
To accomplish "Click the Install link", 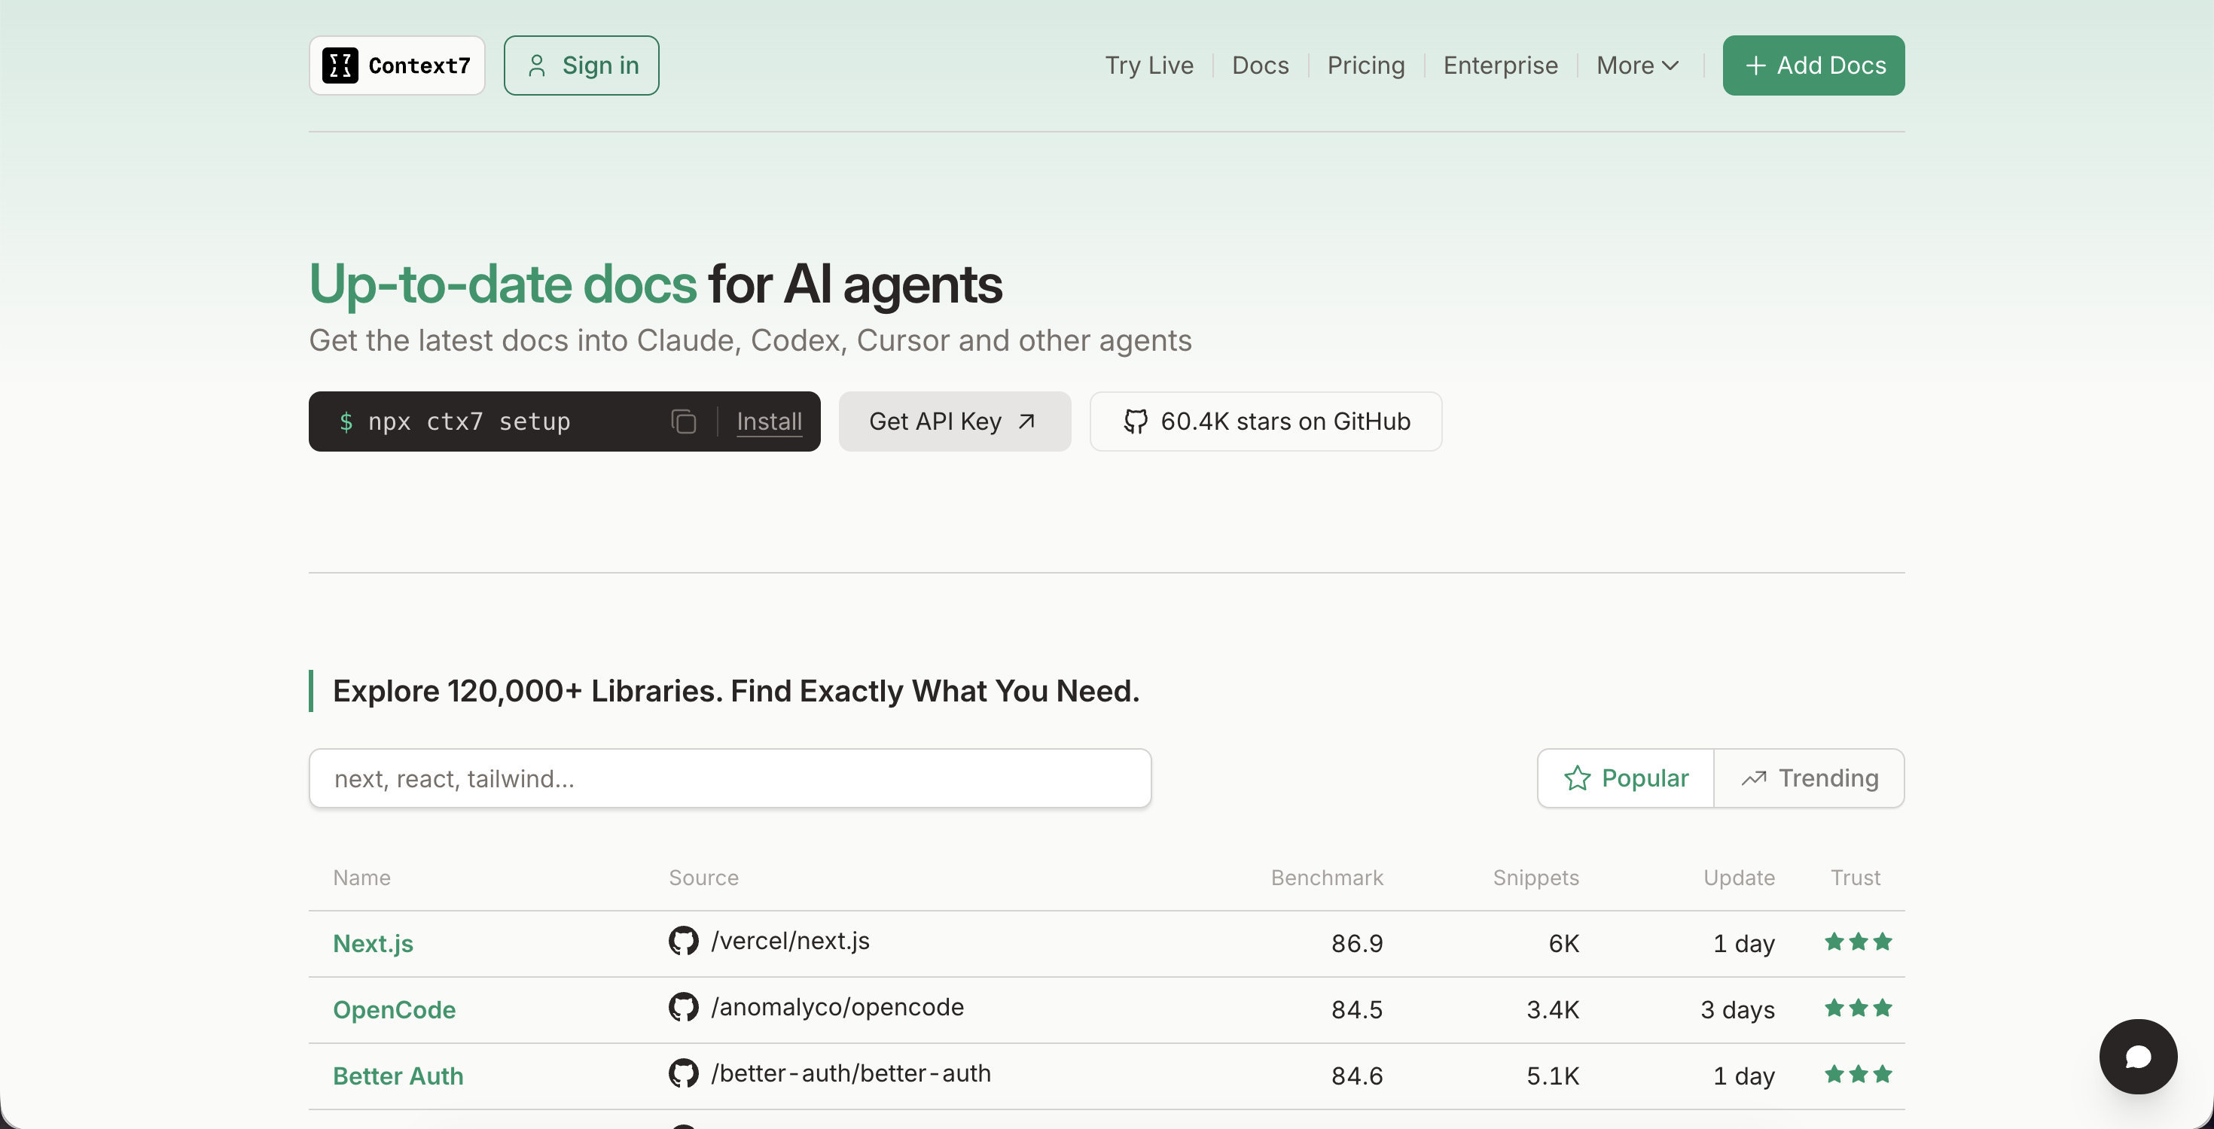I will (769, 421).
